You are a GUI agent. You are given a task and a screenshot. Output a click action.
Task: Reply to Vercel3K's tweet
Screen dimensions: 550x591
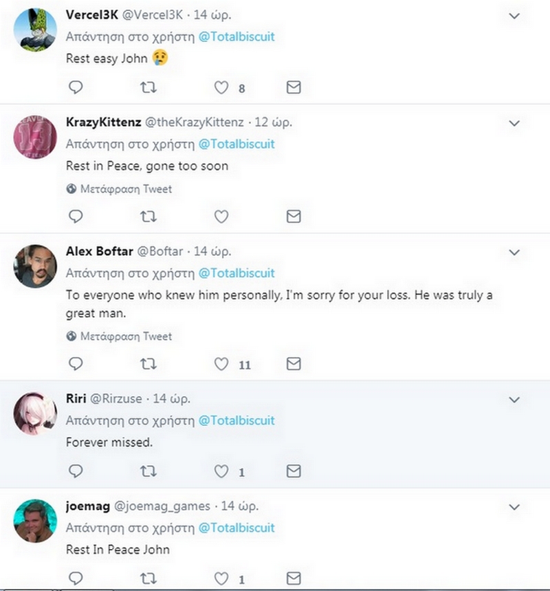(76, 87)
